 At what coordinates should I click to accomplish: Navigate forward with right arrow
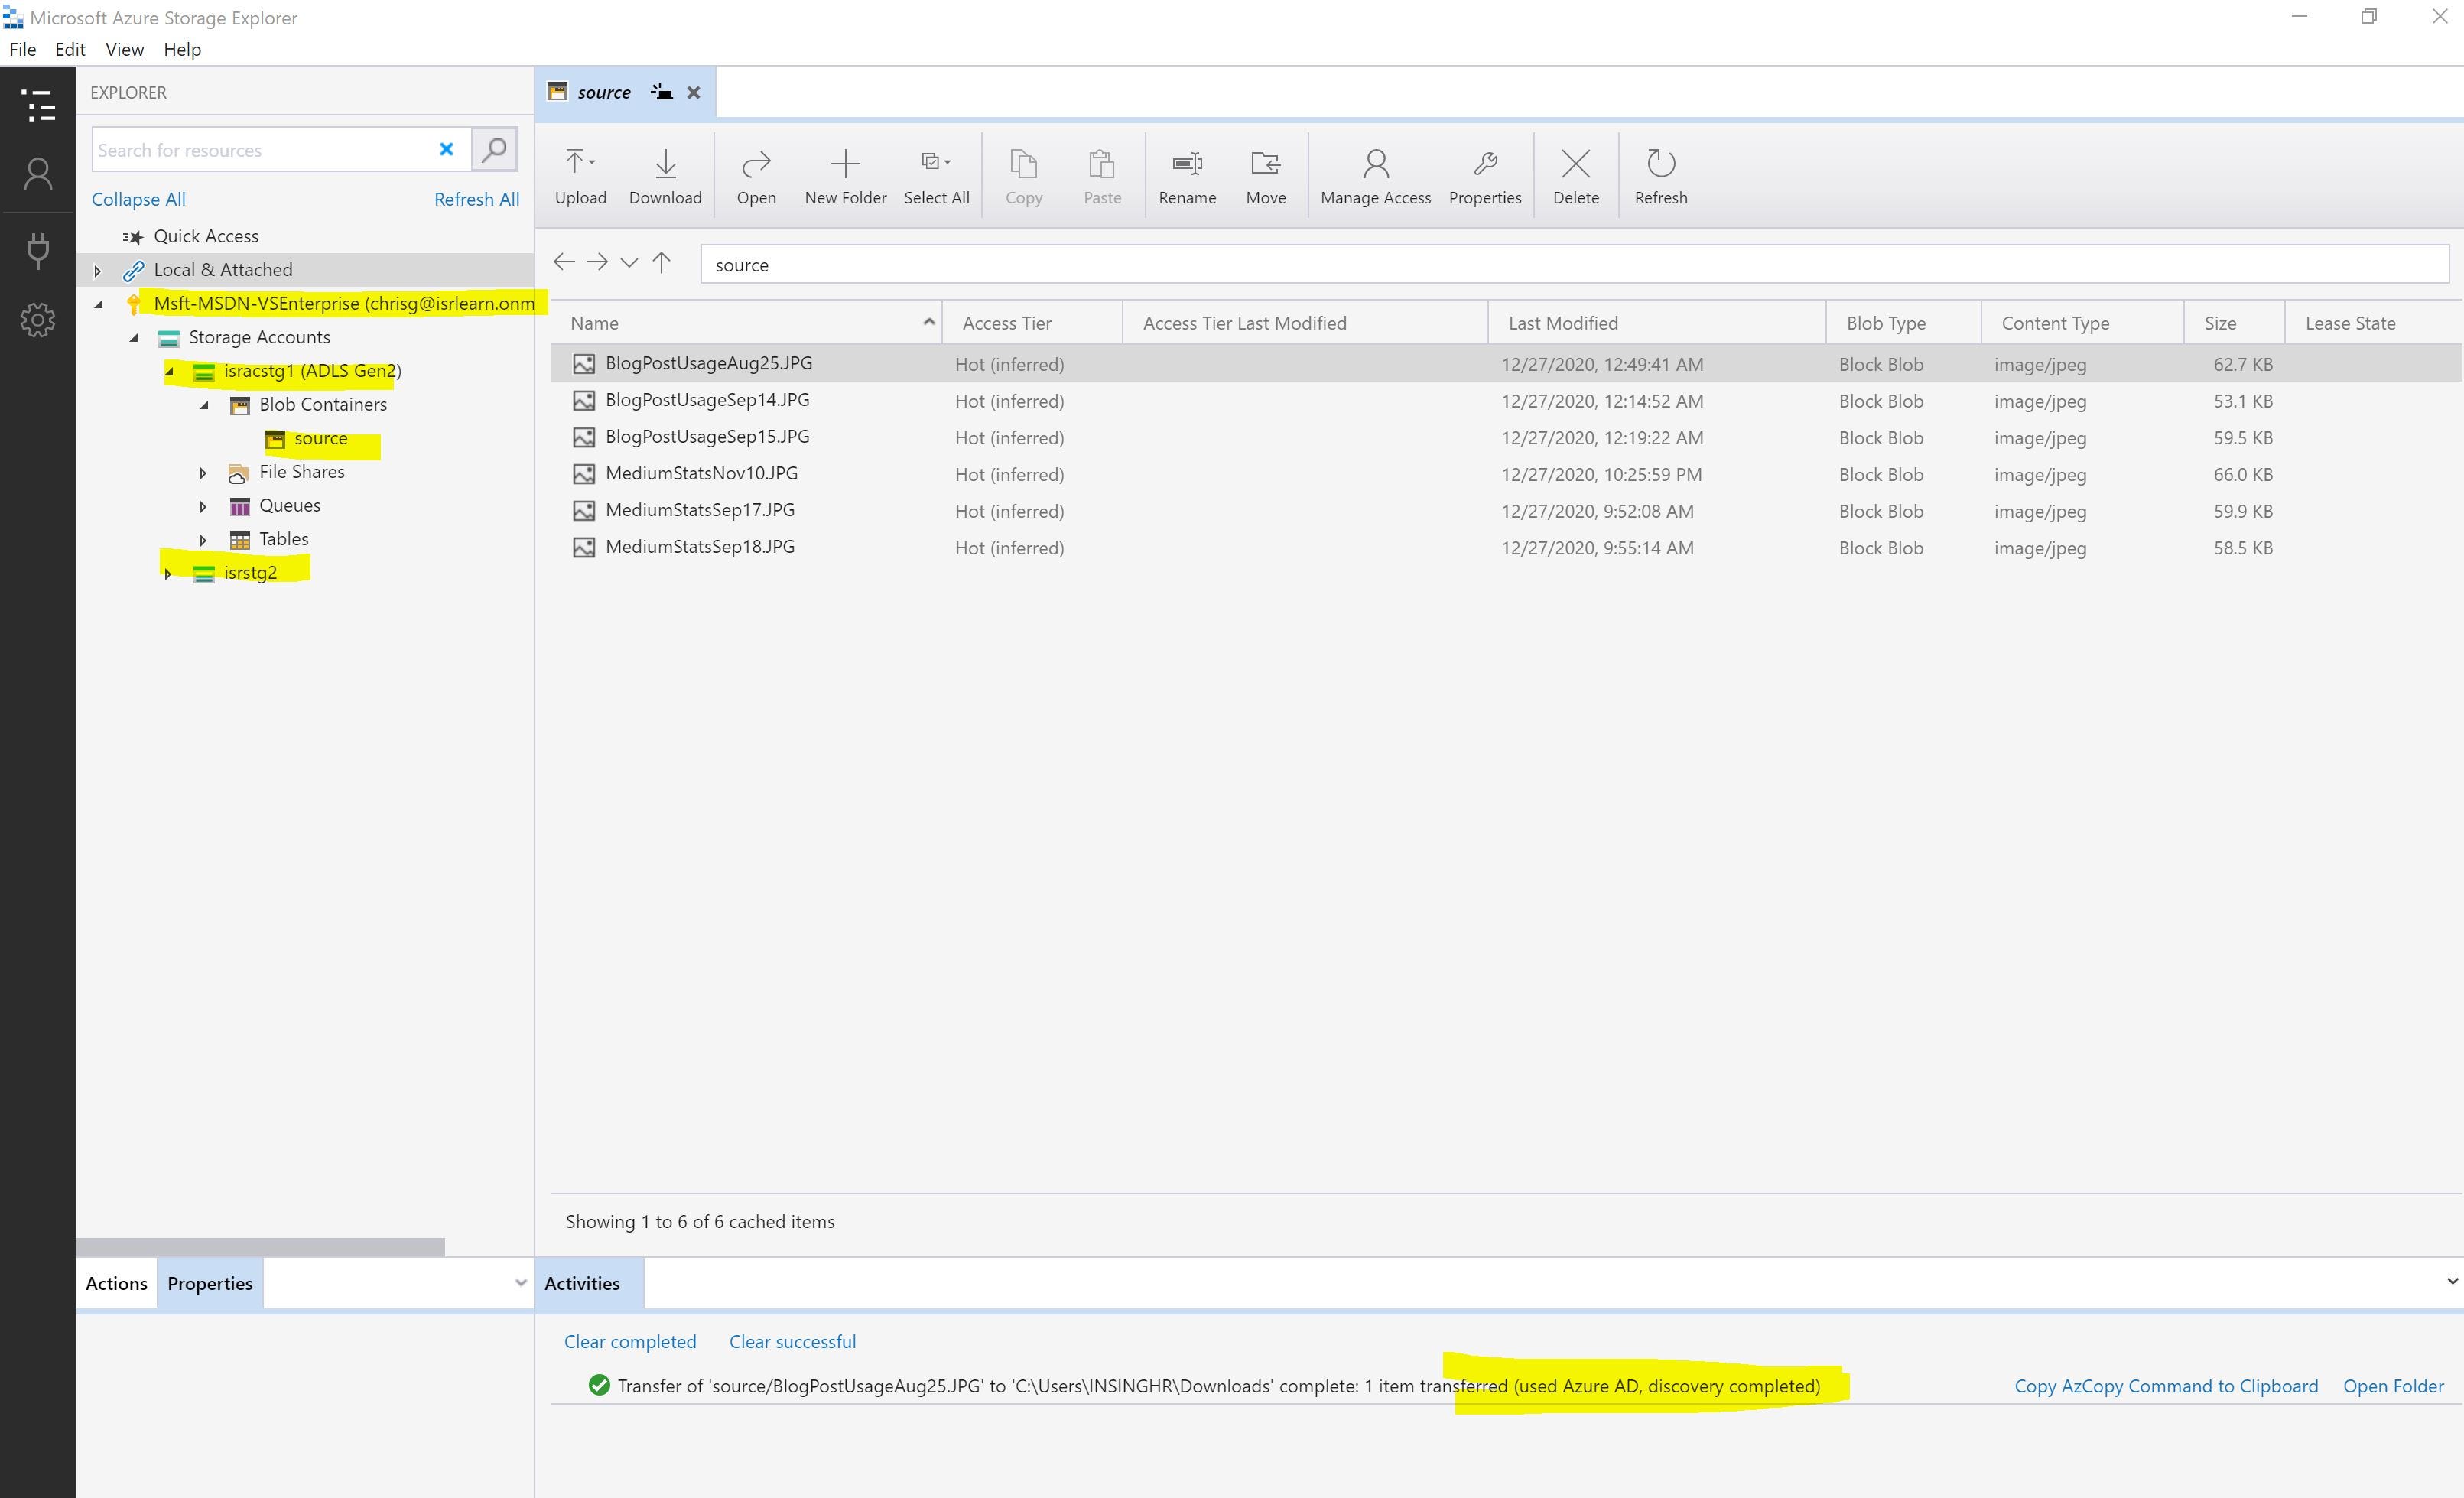(x=597, y=262)
